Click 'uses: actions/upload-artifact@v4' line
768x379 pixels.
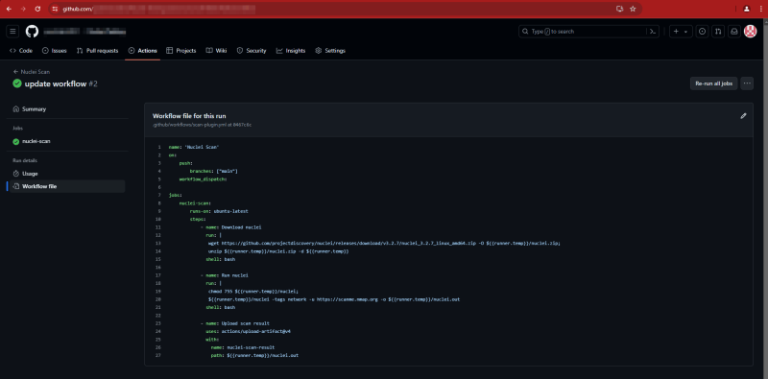click(249, 331)
